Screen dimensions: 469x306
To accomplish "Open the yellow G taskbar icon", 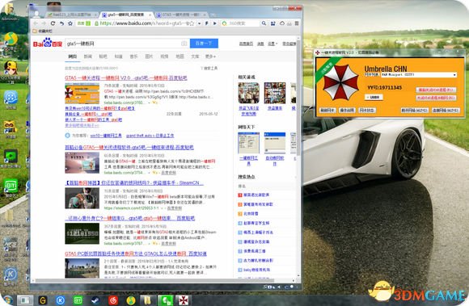I will [x=43, y=300].
